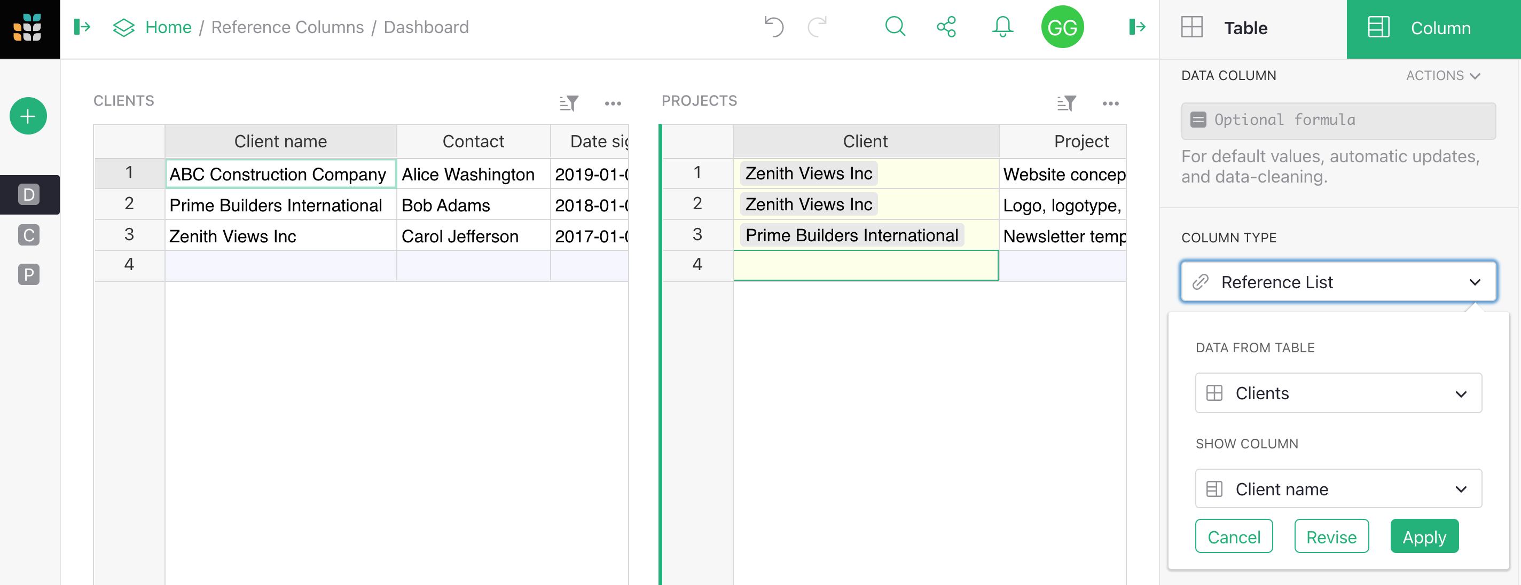Image resolution: width=1521 pixels, height=585 pixels.
Task: Switch to the Table tab
Action: [x=1244, y=27]
